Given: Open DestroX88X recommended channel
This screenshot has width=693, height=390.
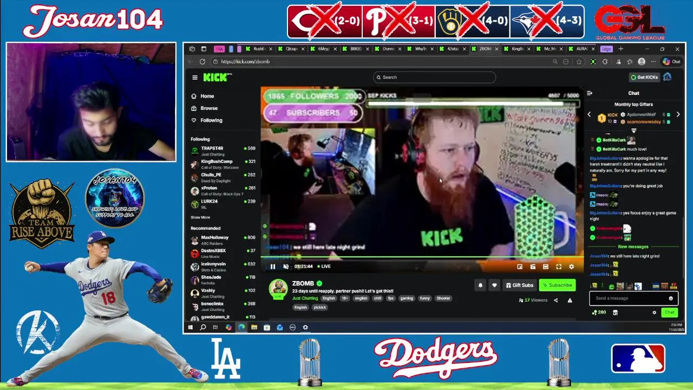Looking at the screenshot, I should pyautogui.click(x=223, y=253).
